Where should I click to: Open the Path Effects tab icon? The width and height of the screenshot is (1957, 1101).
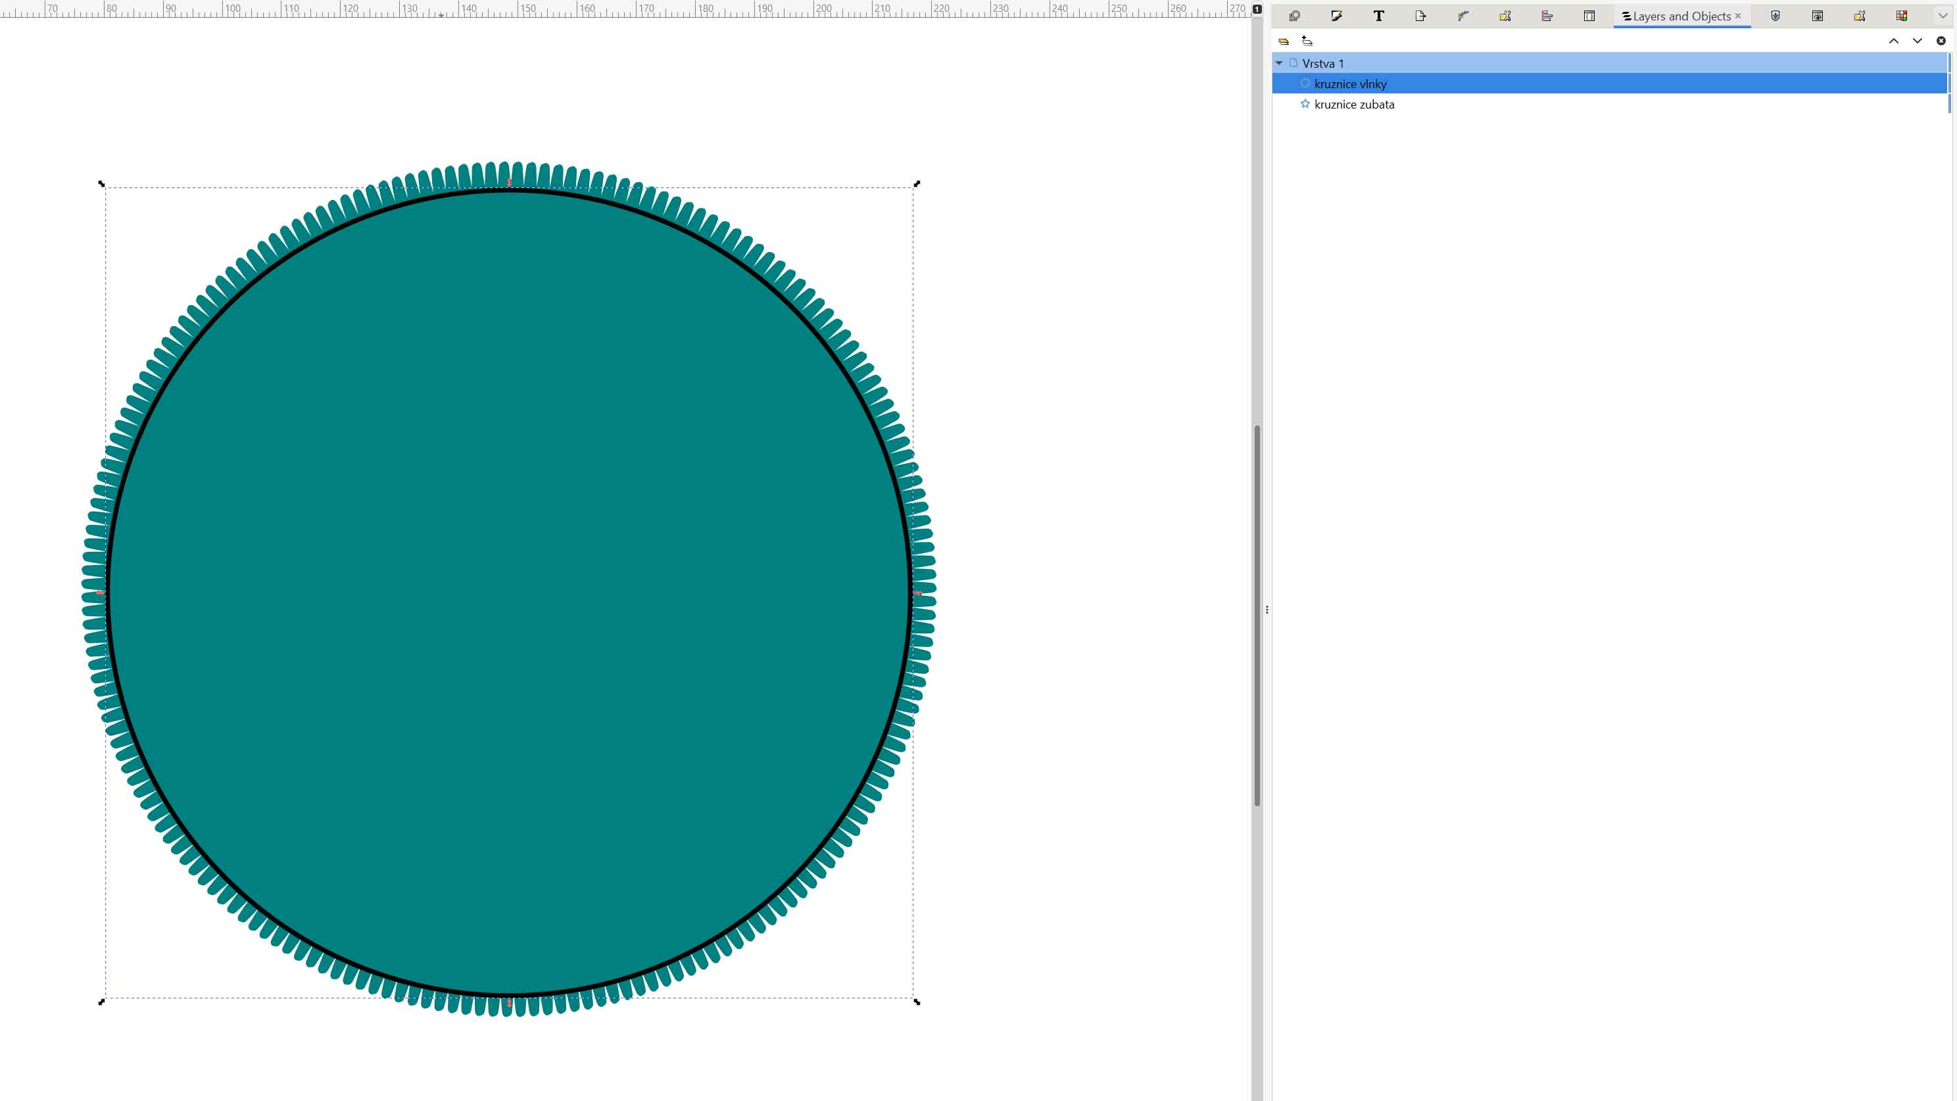1462,16
